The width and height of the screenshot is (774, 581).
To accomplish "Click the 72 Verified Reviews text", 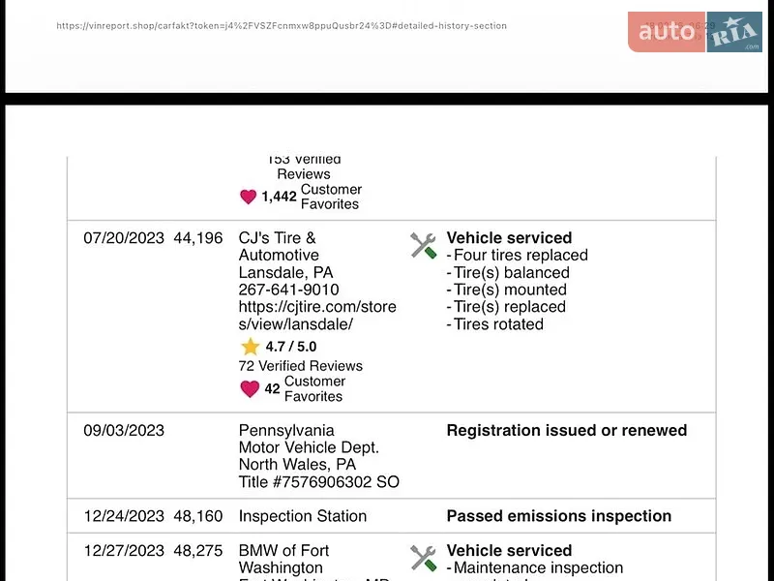I will click(x=301, y=366).
